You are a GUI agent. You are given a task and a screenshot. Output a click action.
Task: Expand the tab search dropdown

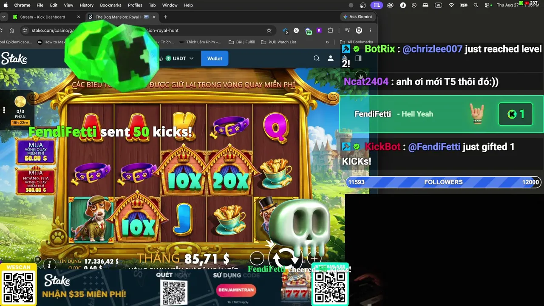(x=4, y=17)
